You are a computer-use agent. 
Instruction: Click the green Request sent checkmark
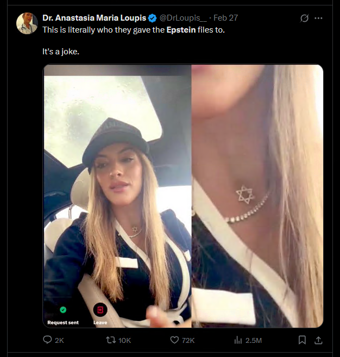pos(63,310)
